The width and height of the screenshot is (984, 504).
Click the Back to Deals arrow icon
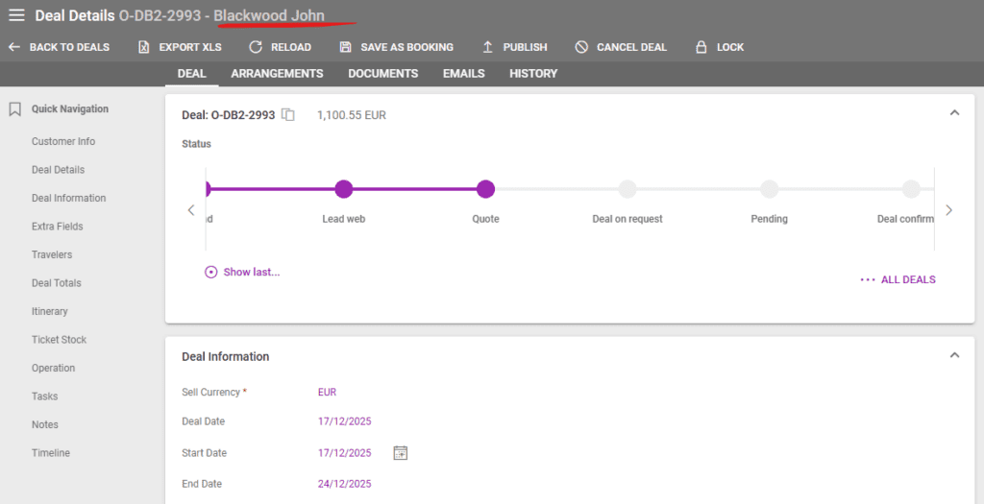pos(14,47)
